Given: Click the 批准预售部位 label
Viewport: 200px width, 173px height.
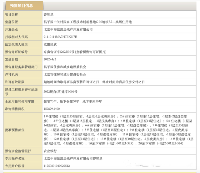Looking at the screenshot, I should [15, 130].
